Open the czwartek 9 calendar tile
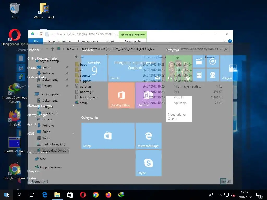Screen dimensions: 267x200 coord(94,68)
